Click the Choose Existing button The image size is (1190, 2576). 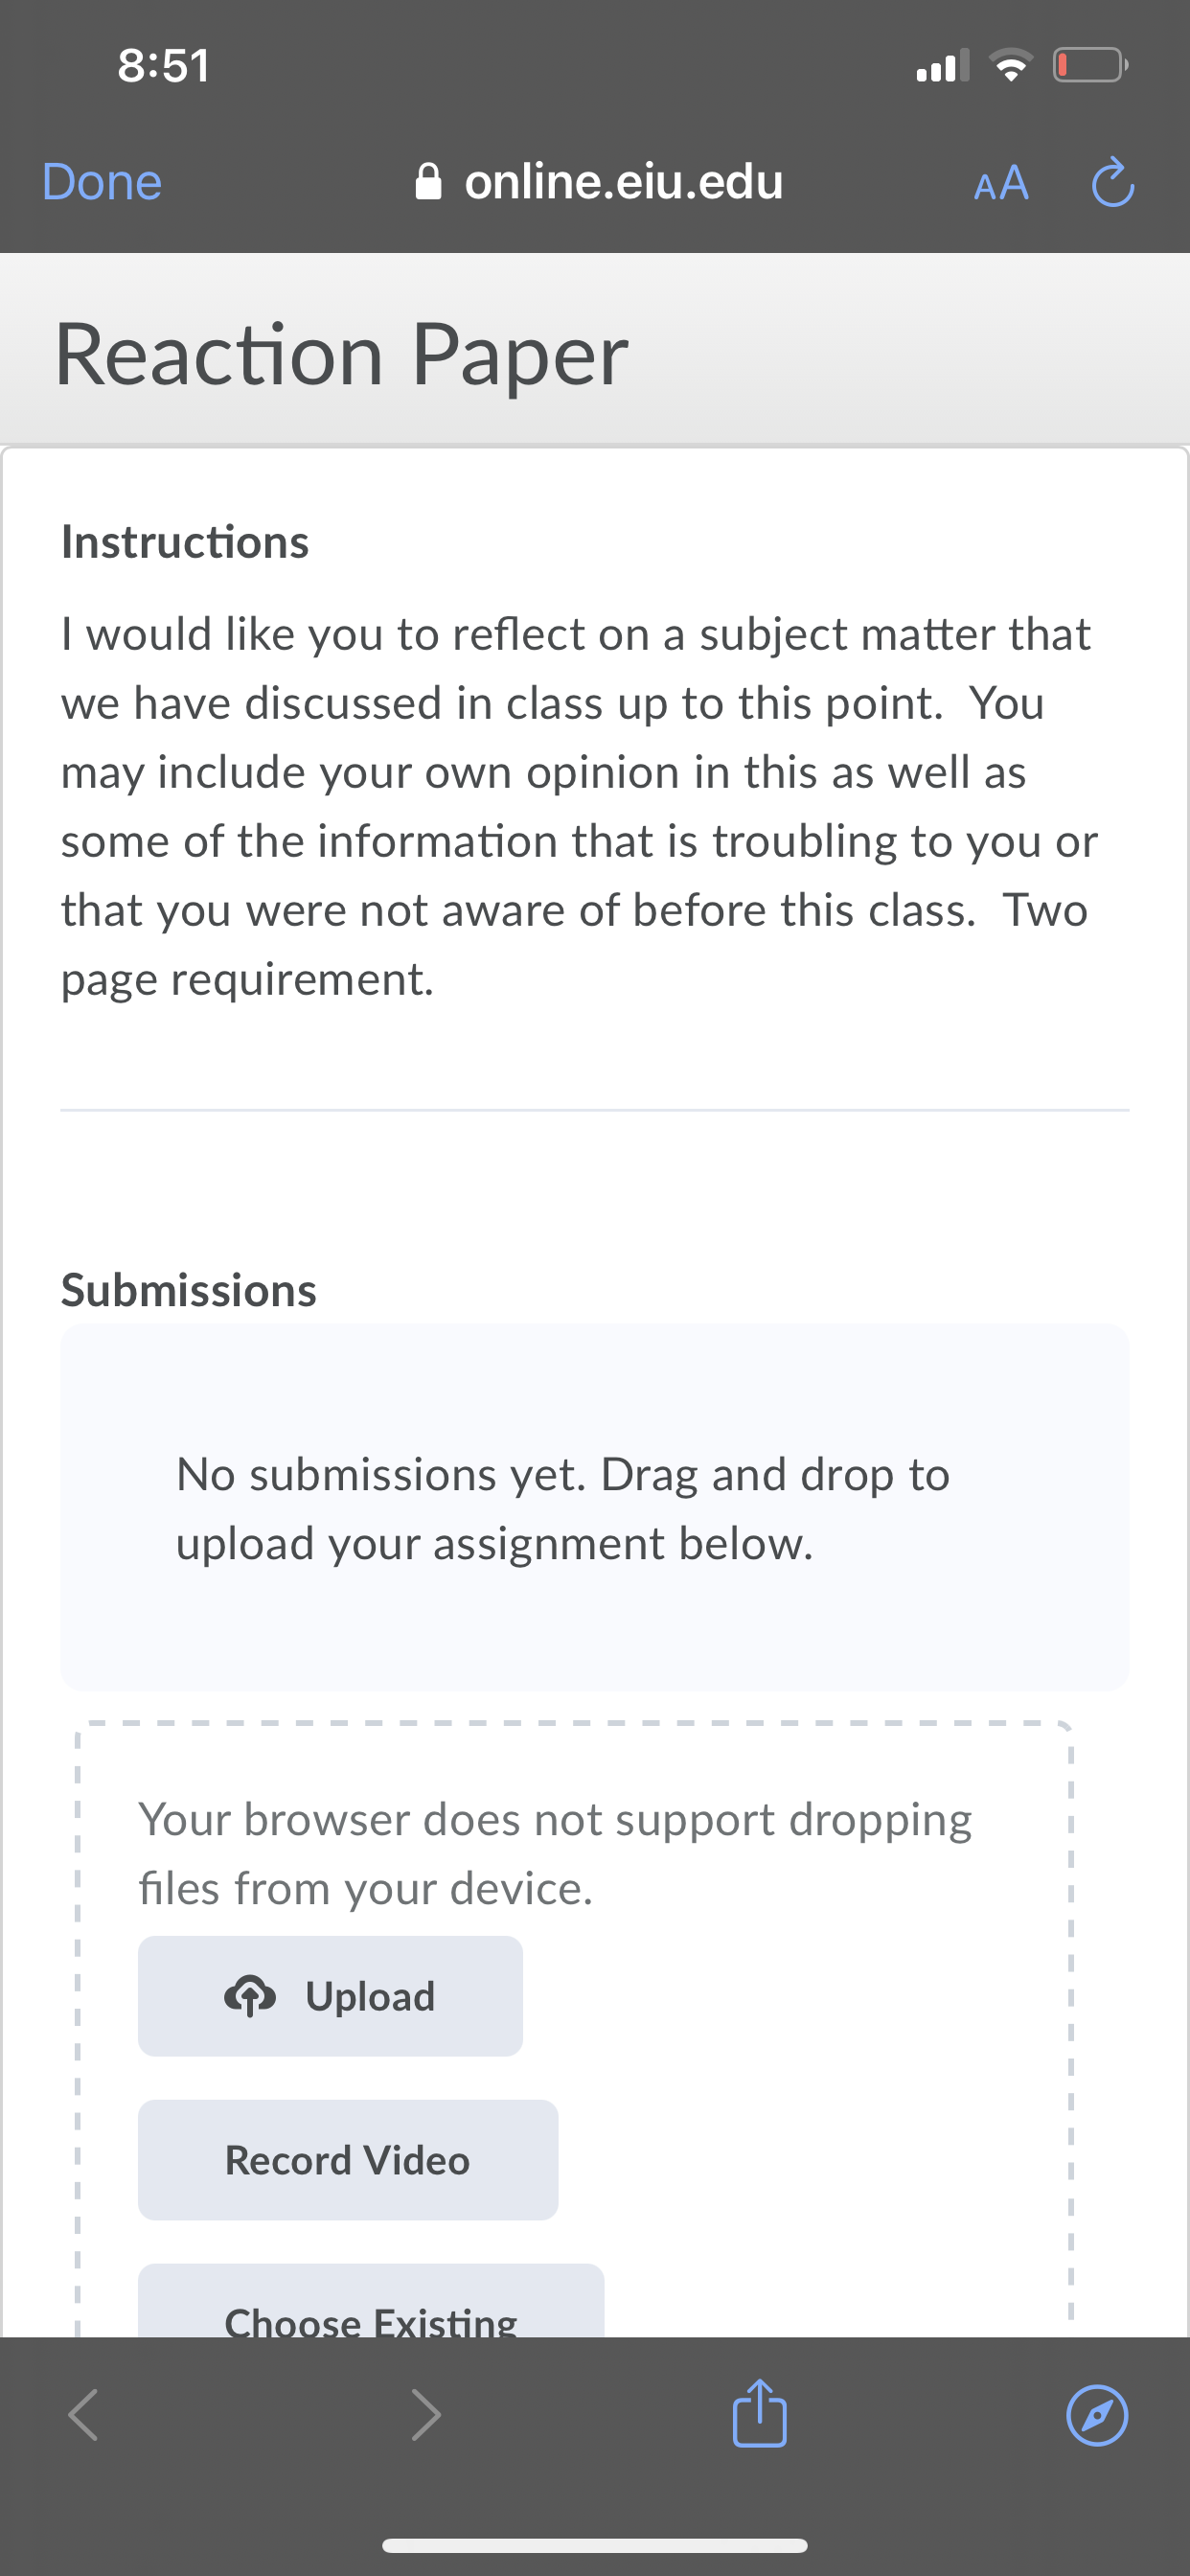pos(371,2301)
